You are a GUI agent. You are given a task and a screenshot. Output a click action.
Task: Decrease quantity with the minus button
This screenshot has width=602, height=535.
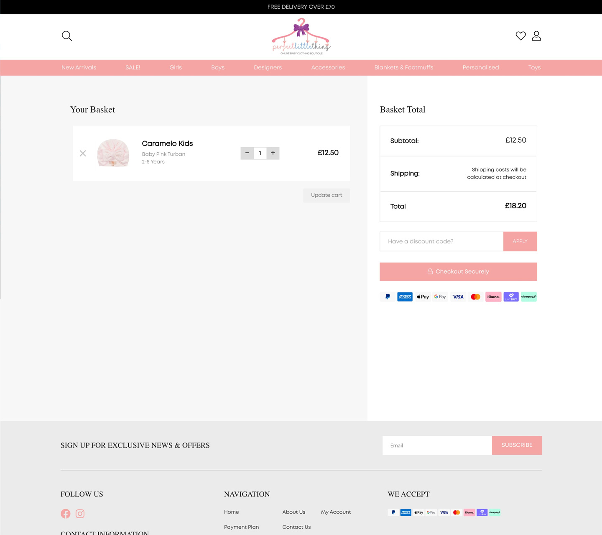pyautogui.click(x=247, y=153)
